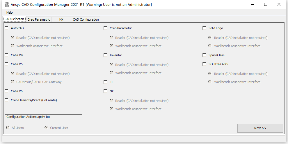The width and height of the screenshot is (288, 144).
Task: Select the All Users radio button
Action: pos(8,127)
